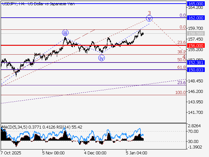Viewport: 209px width, 157px height.
Task: Select the current price tag 158.589
Action: tap(196, 33)
